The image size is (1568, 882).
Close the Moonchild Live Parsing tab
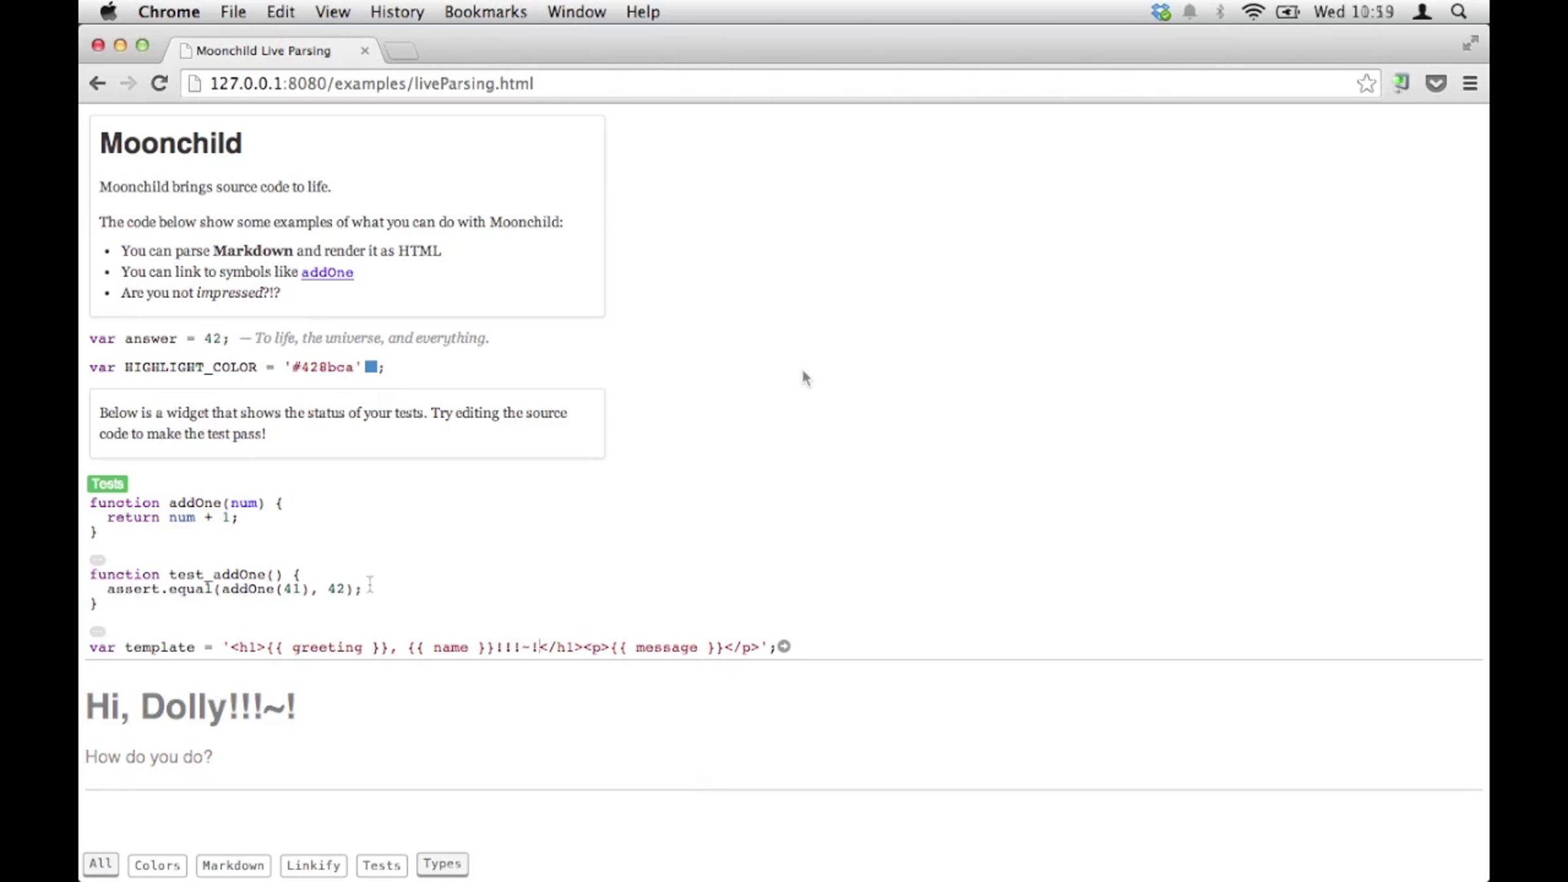(x=365, y=50)
